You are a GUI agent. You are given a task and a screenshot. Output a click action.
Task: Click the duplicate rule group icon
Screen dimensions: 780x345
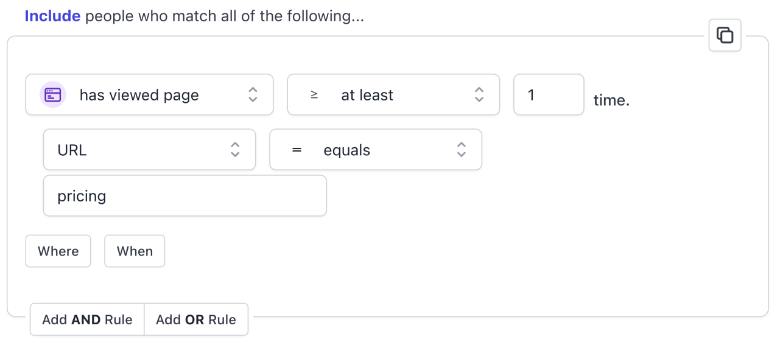click(725, 35)
